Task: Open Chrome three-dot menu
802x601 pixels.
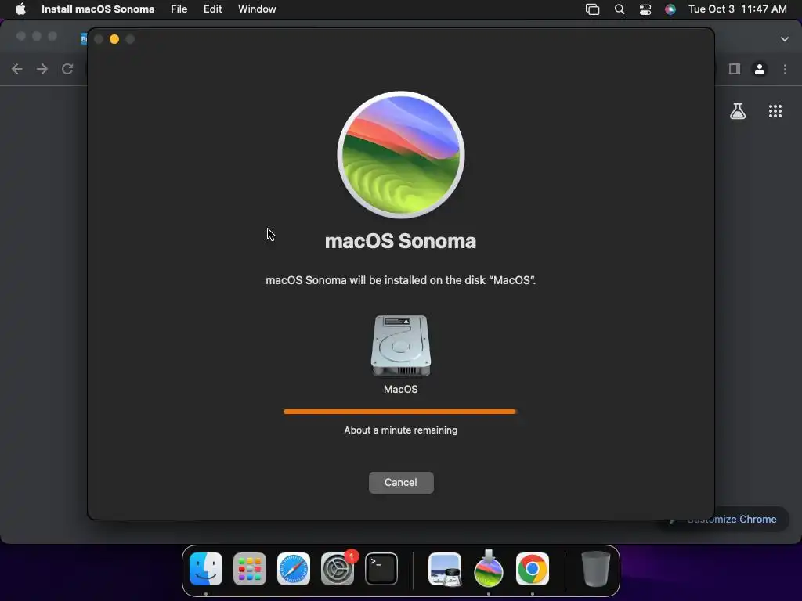Action: click(785, 69)
